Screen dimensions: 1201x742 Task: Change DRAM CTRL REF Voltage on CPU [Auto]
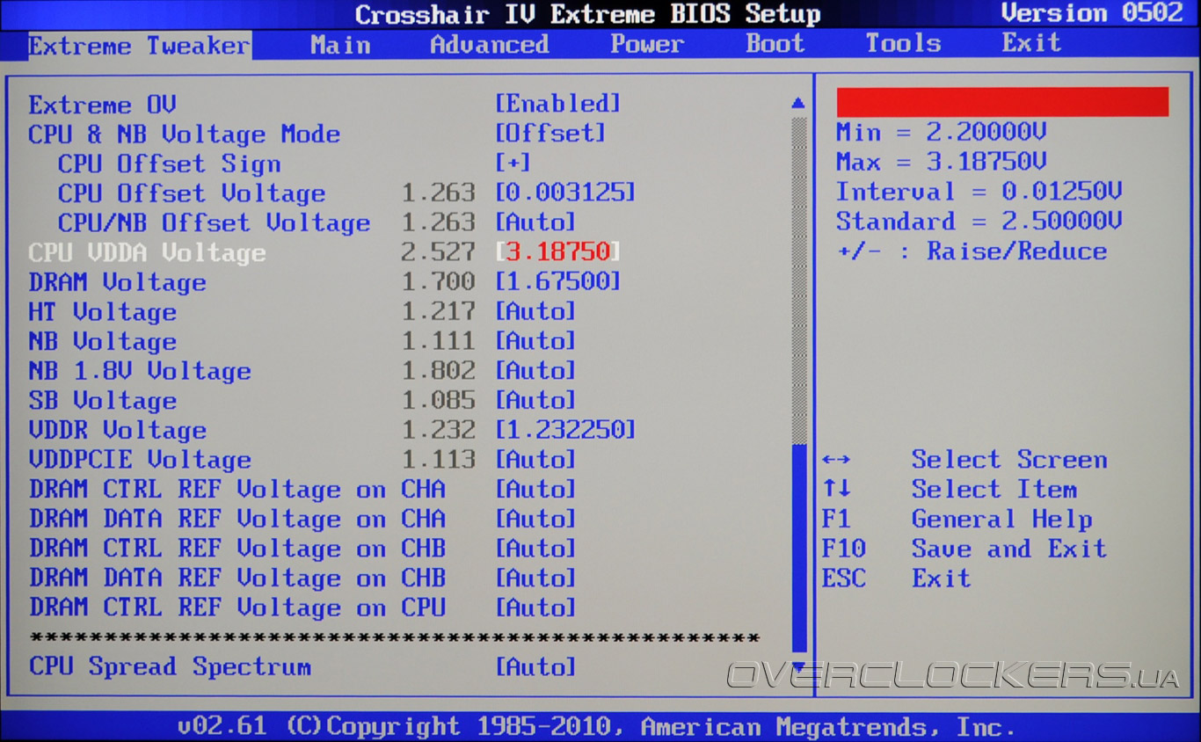[535, 607]
